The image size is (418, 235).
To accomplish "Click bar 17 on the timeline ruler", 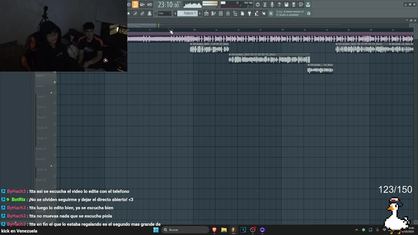I will [282, 30].
